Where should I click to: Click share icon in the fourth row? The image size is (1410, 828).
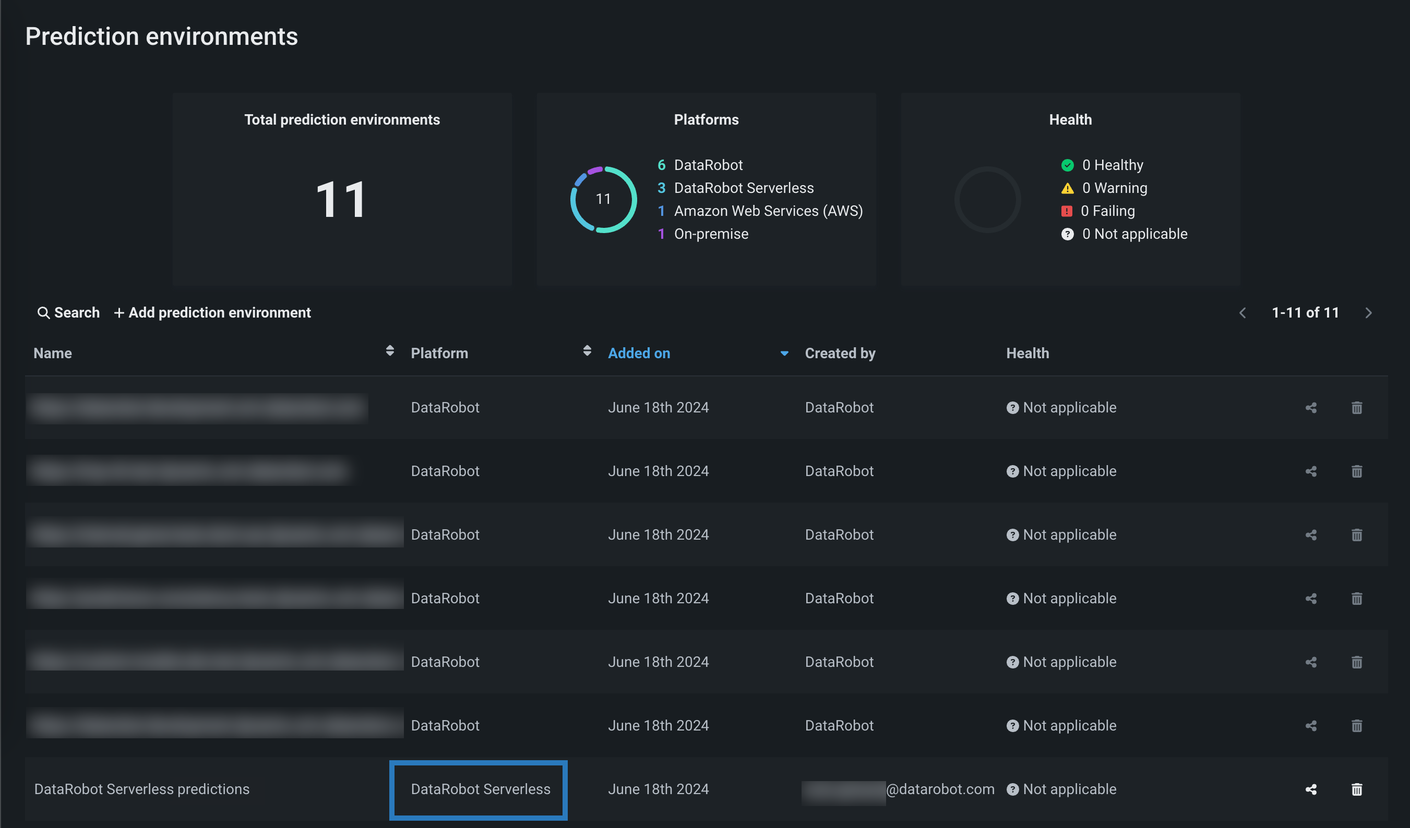point(1310,598)
